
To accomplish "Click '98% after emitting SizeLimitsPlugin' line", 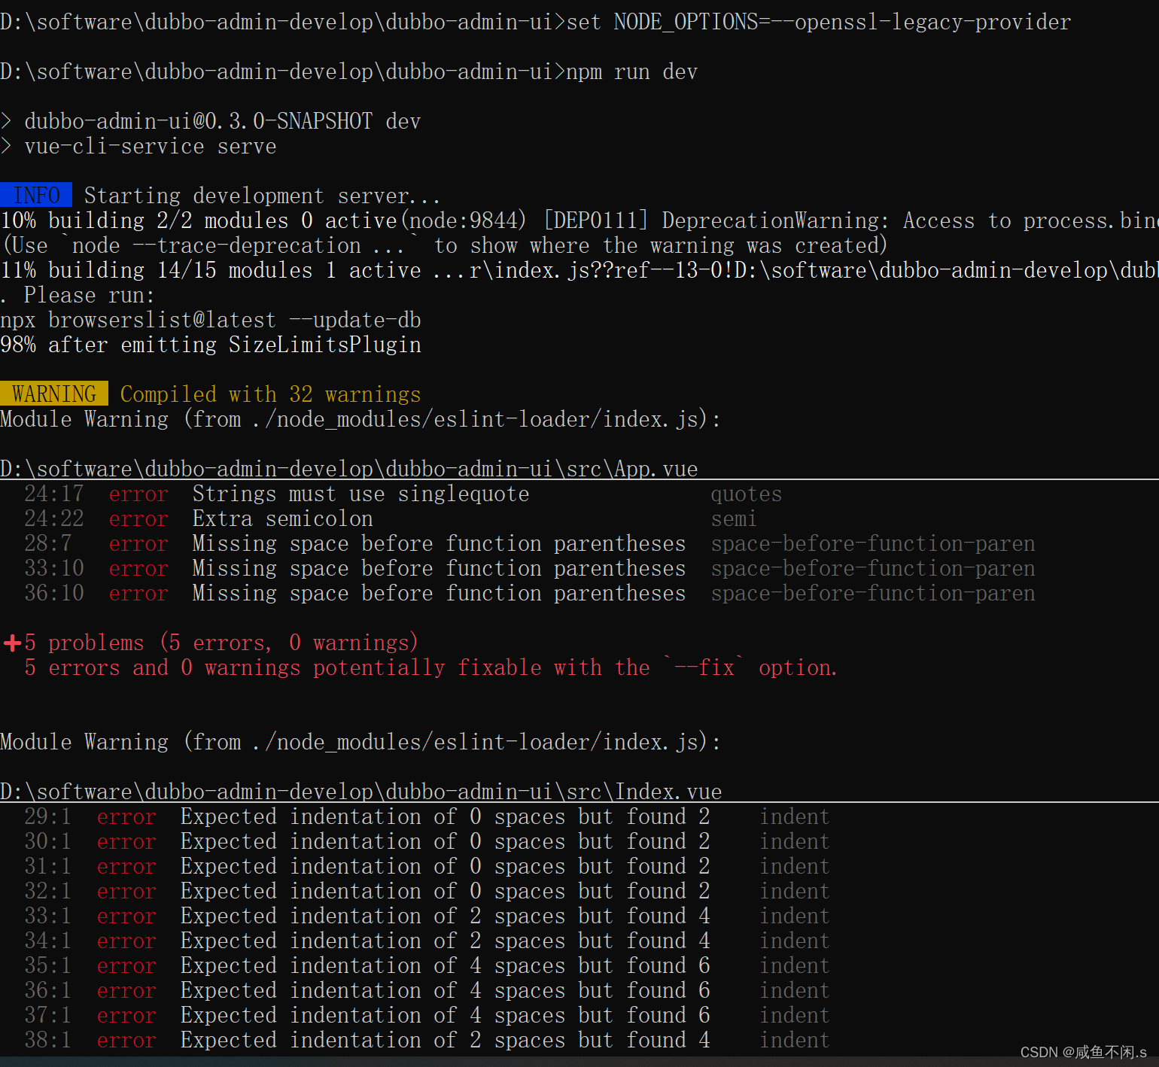I will point(211,345).
